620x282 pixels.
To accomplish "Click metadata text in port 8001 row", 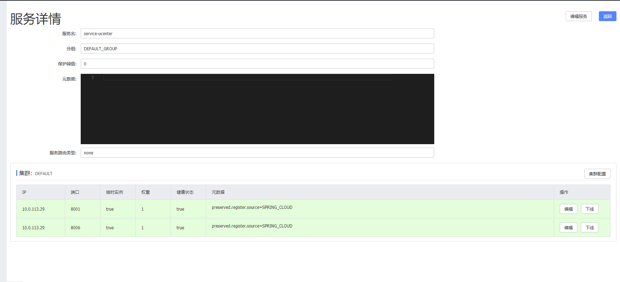I will pos(252,207).
